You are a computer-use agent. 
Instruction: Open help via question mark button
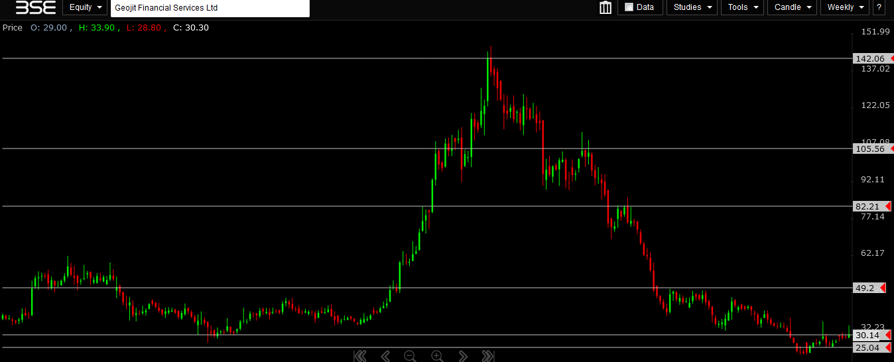click(x=879, y=7)
